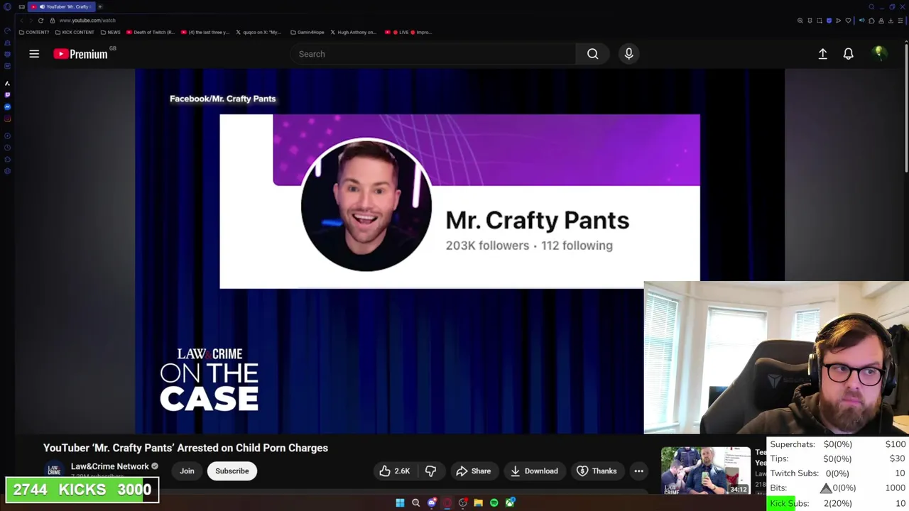Open browser easy setup sliders icon

point(900,21)
